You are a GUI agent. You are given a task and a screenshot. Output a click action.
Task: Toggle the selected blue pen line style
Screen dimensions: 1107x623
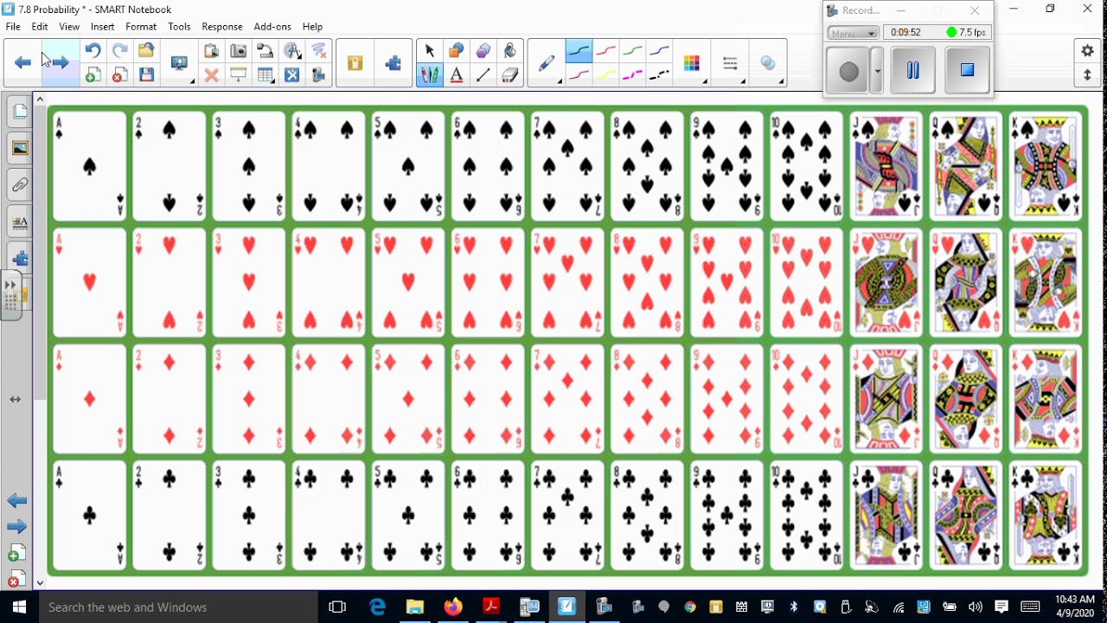tap(579, 51)
